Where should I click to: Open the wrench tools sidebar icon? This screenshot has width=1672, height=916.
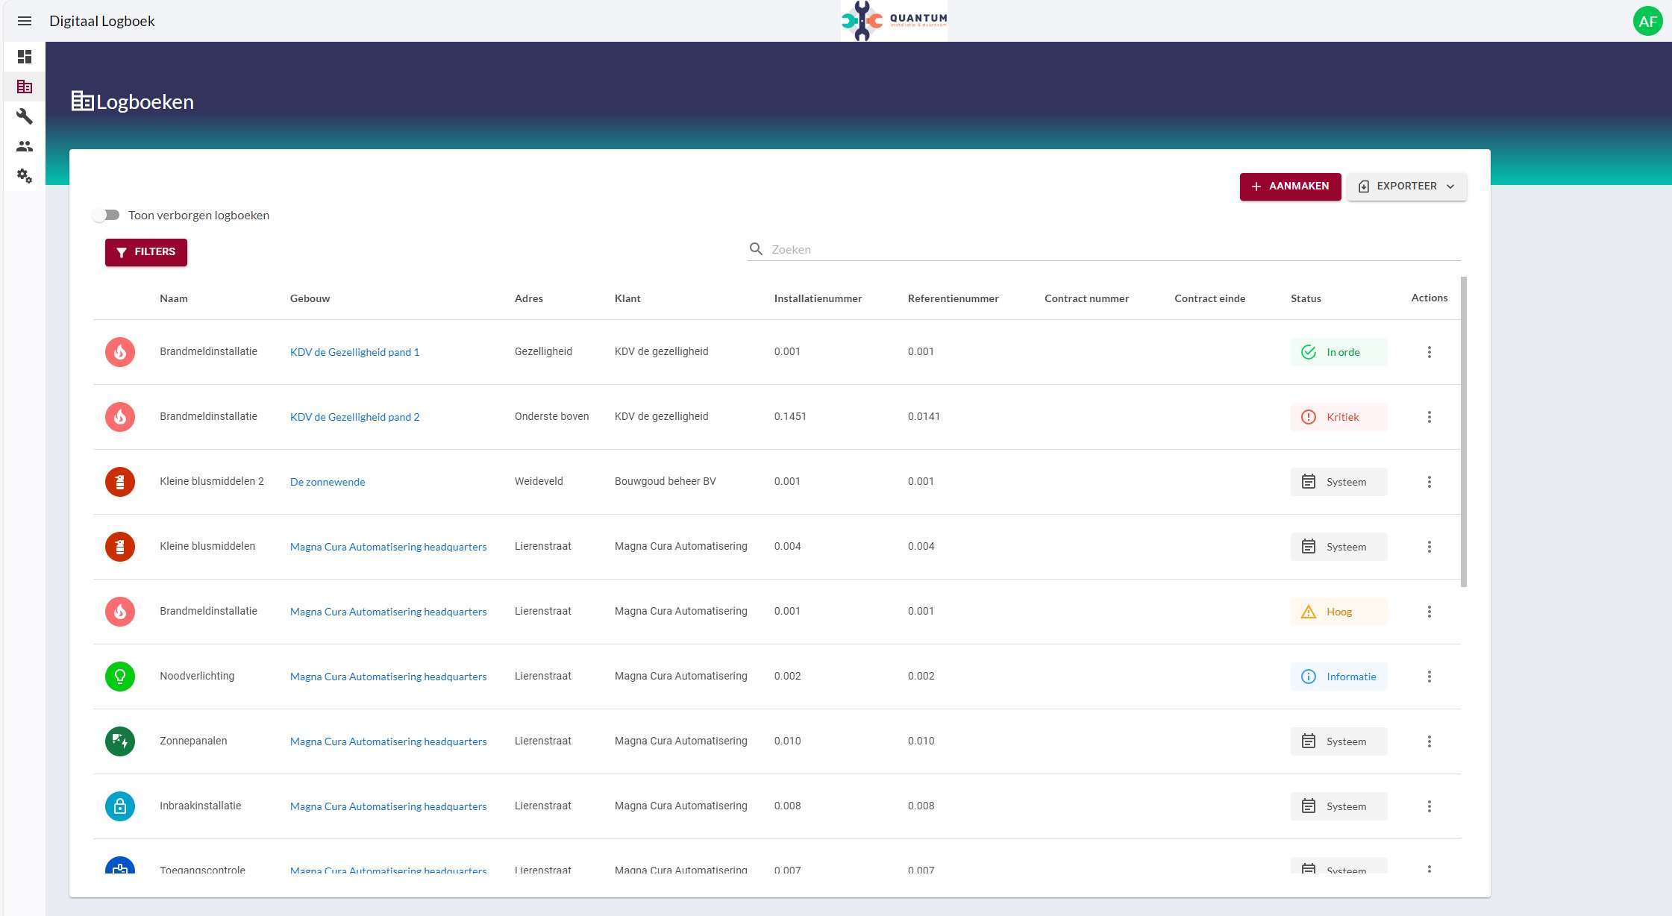pyautogui.click(x=25, y=116)
